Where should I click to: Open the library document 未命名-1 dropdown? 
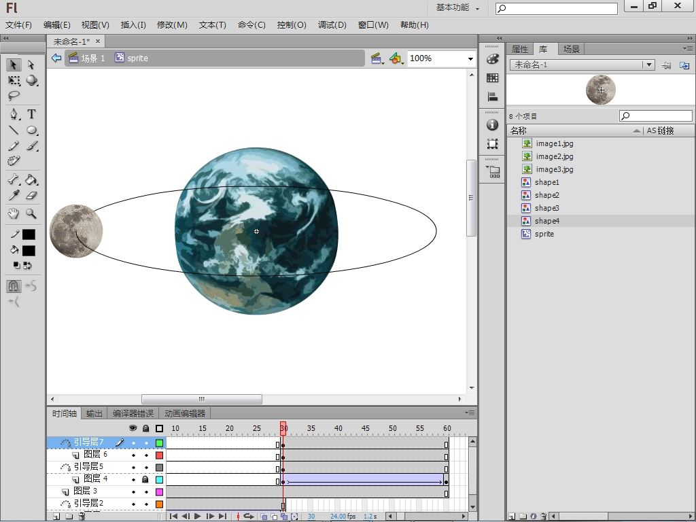(x=648, y=65)
